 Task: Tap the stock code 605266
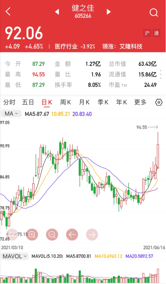pos(83,16)
